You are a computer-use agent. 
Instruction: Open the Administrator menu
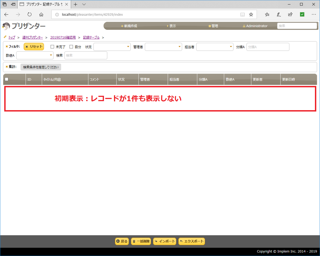click(x=255, y=26)
